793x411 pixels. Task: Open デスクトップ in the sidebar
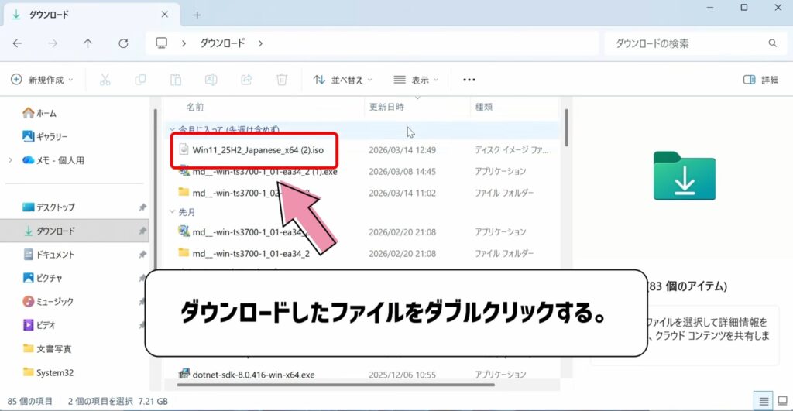(49, 207)
